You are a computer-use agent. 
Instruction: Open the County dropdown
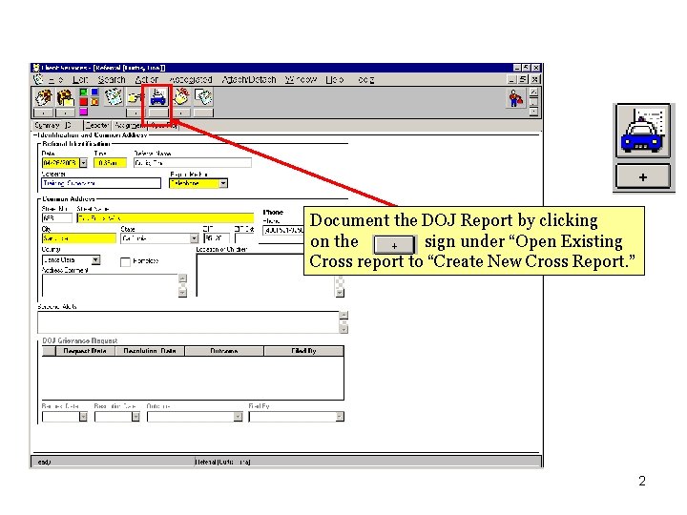click(x=95, y=260)
